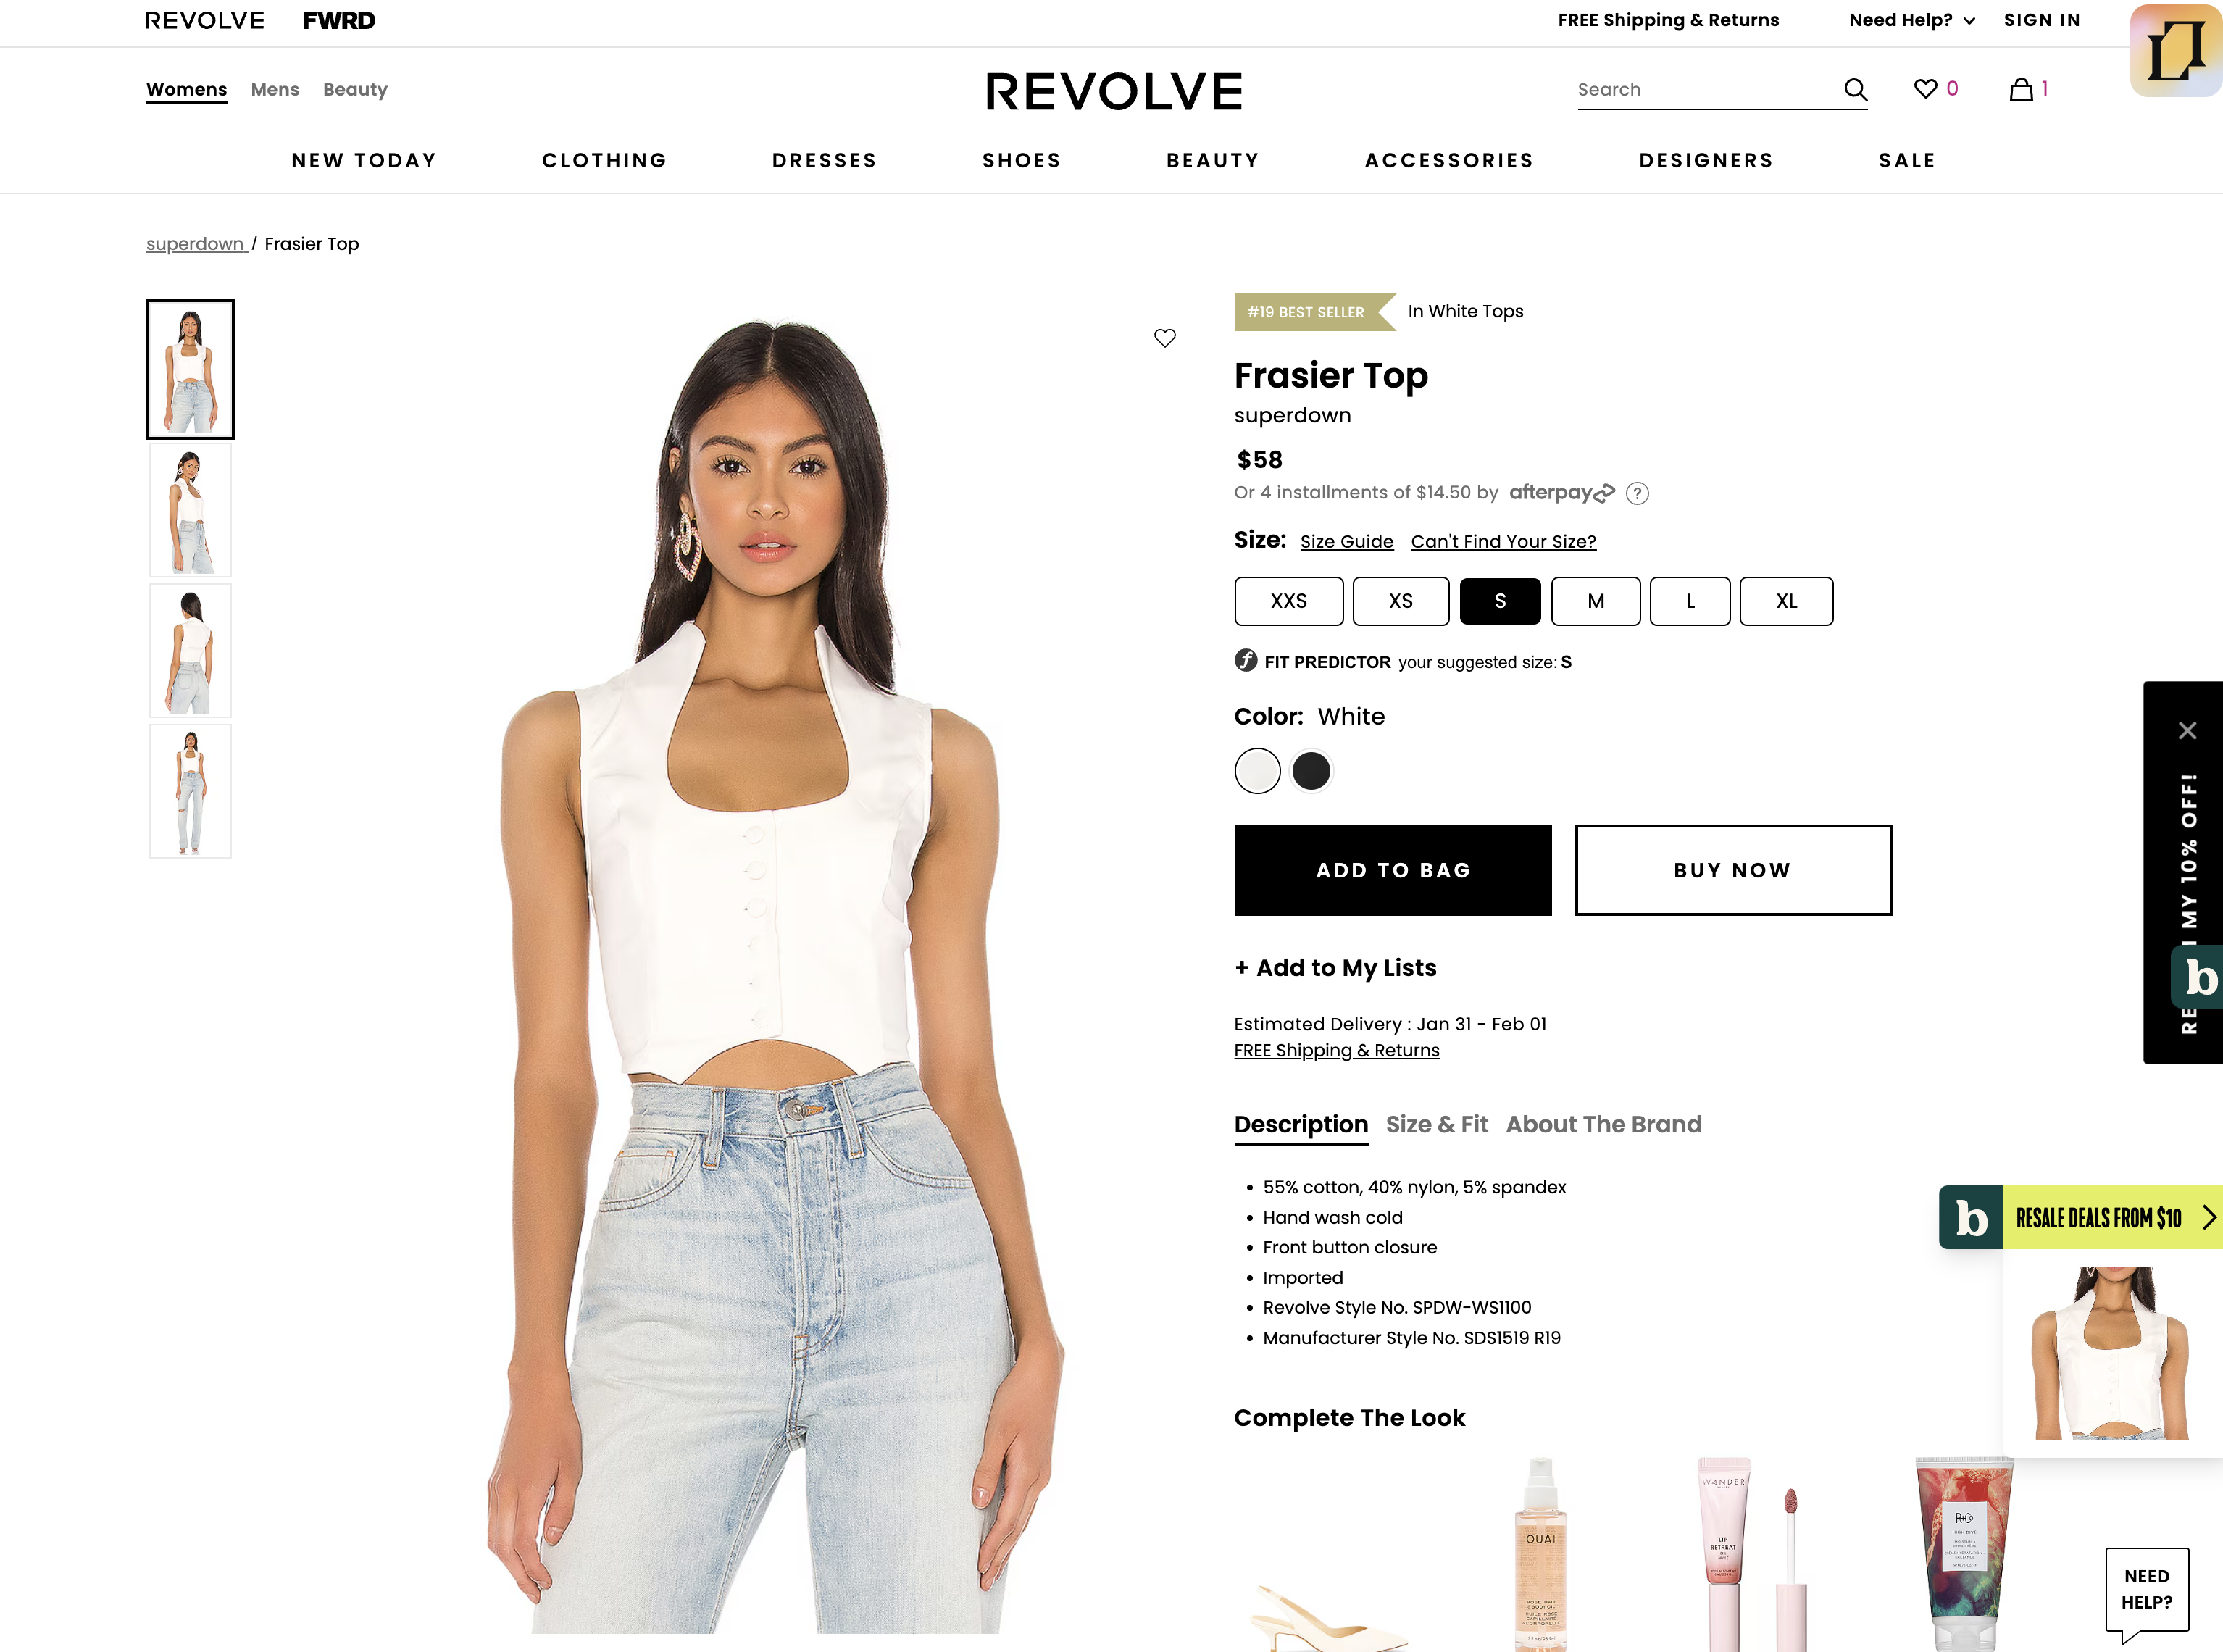This screenshot has height=1652, width=2223.
Task: Click the Add to Bag button
Action: pos(1392,870)
